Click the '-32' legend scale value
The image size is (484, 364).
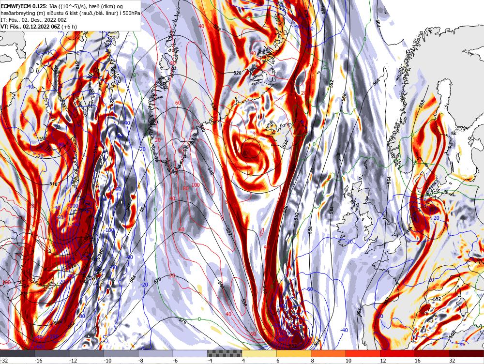pos(4,361)
